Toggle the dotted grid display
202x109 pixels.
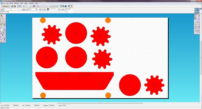[195, 16]
